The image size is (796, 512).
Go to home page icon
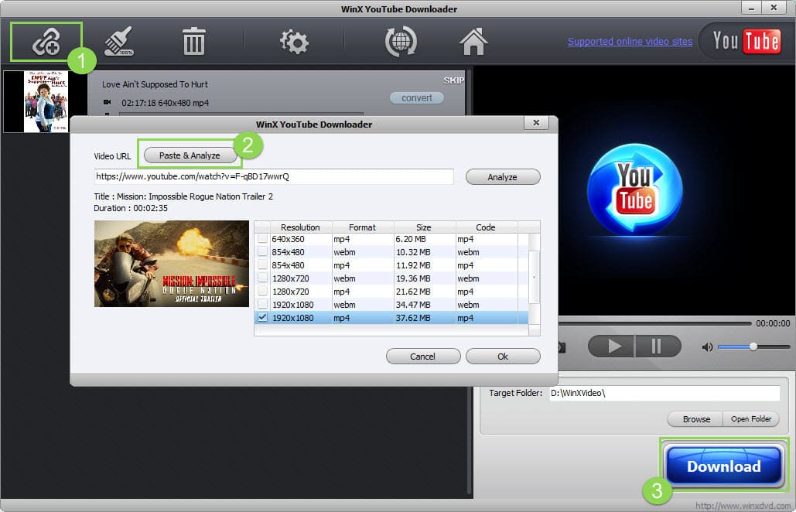473,42
